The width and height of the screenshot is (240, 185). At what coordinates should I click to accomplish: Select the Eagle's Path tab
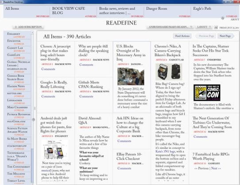(x=214, y=11)
